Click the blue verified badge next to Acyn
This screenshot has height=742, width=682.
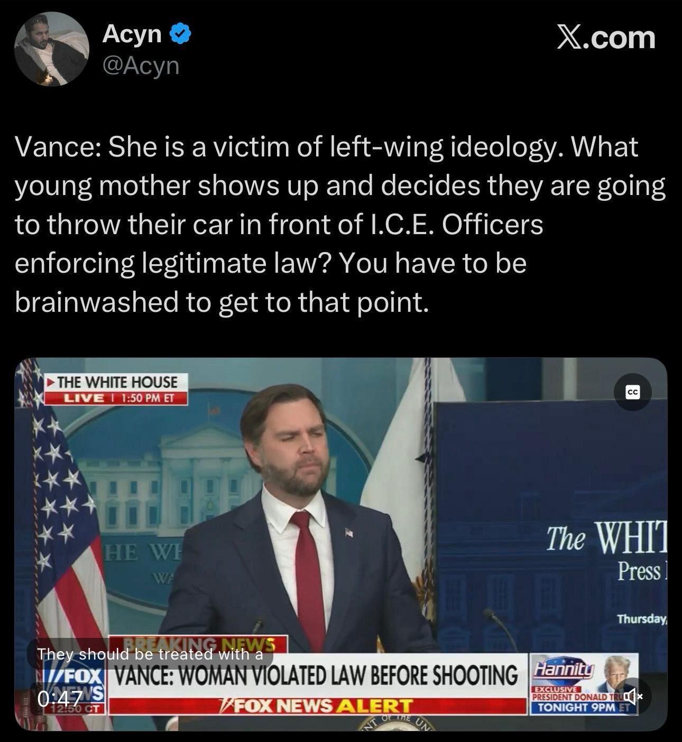[x=180, y=35]
